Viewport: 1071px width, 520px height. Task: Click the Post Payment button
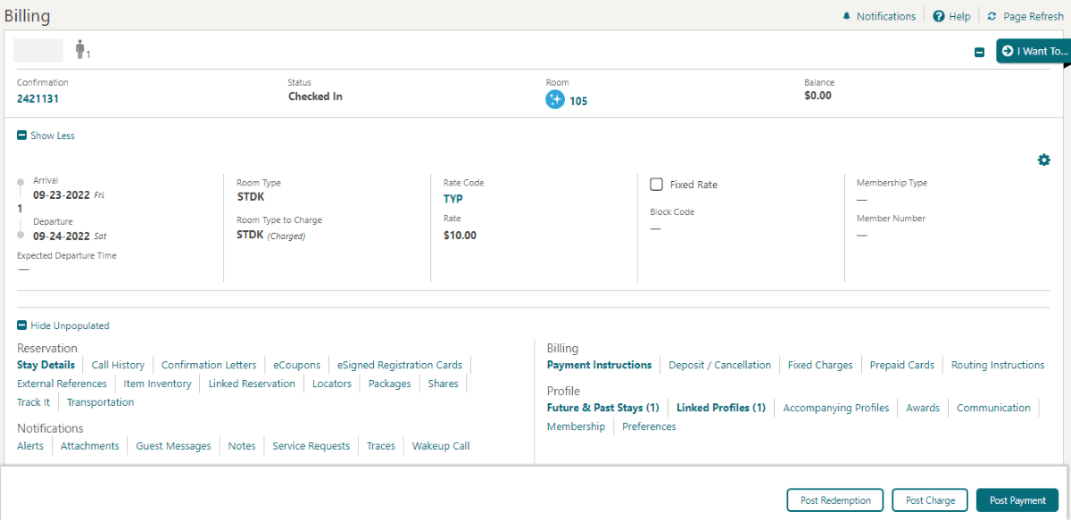pyautogui.click(x=1017, y=499)
